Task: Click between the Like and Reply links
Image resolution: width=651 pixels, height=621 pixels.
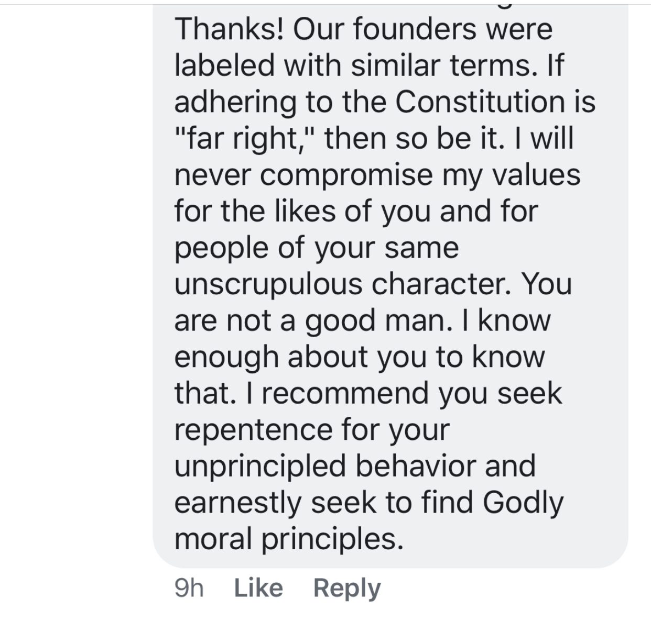Action: [x=299, y=587]
